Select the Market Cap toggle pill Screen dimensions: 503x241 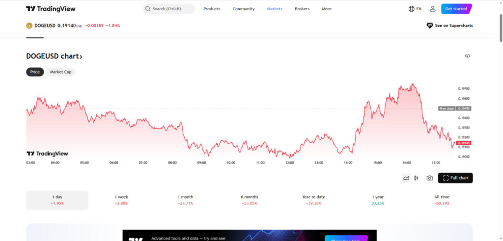(x=60, y=72)
